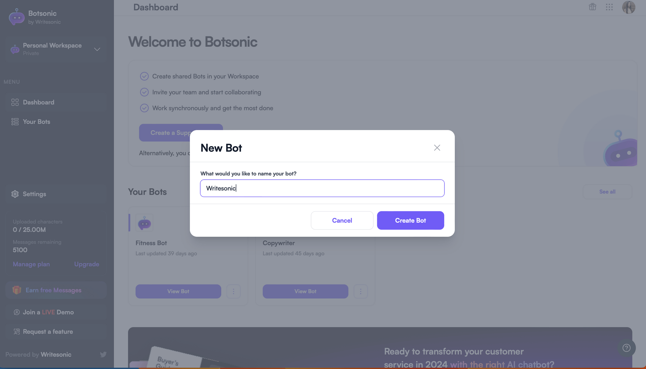Image resolution: width=646 pixels, height=369 pixels.
Task: Open Settings in the sidebar
Action: point(56,194)
